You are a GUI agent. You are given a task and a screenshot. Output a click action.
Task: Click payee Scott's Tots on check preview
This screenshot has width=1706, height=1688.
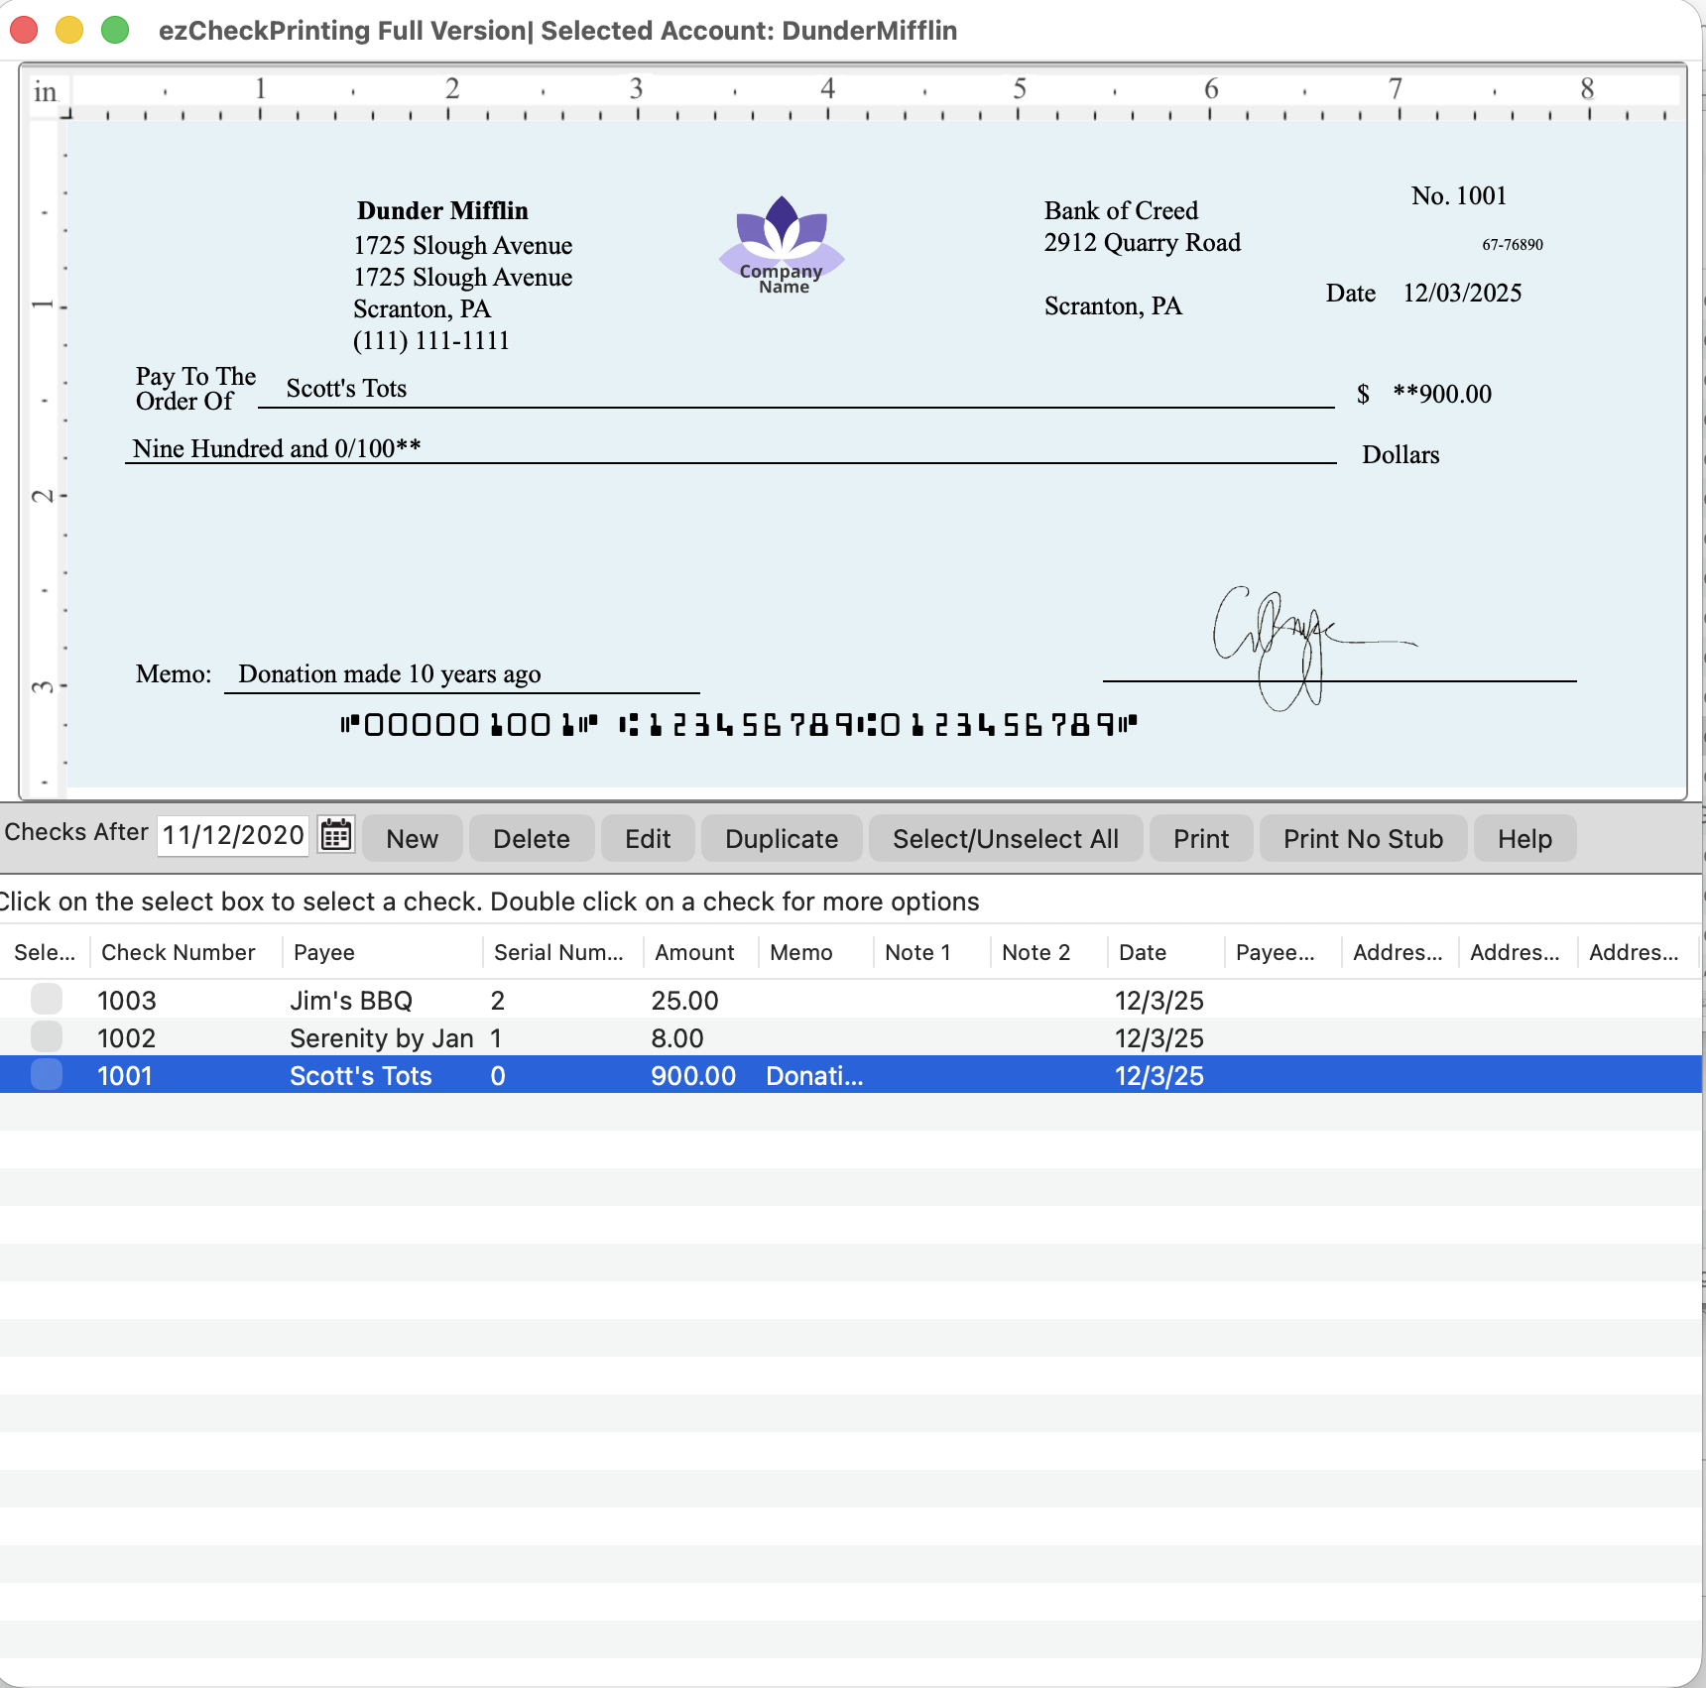coord(346,388)
